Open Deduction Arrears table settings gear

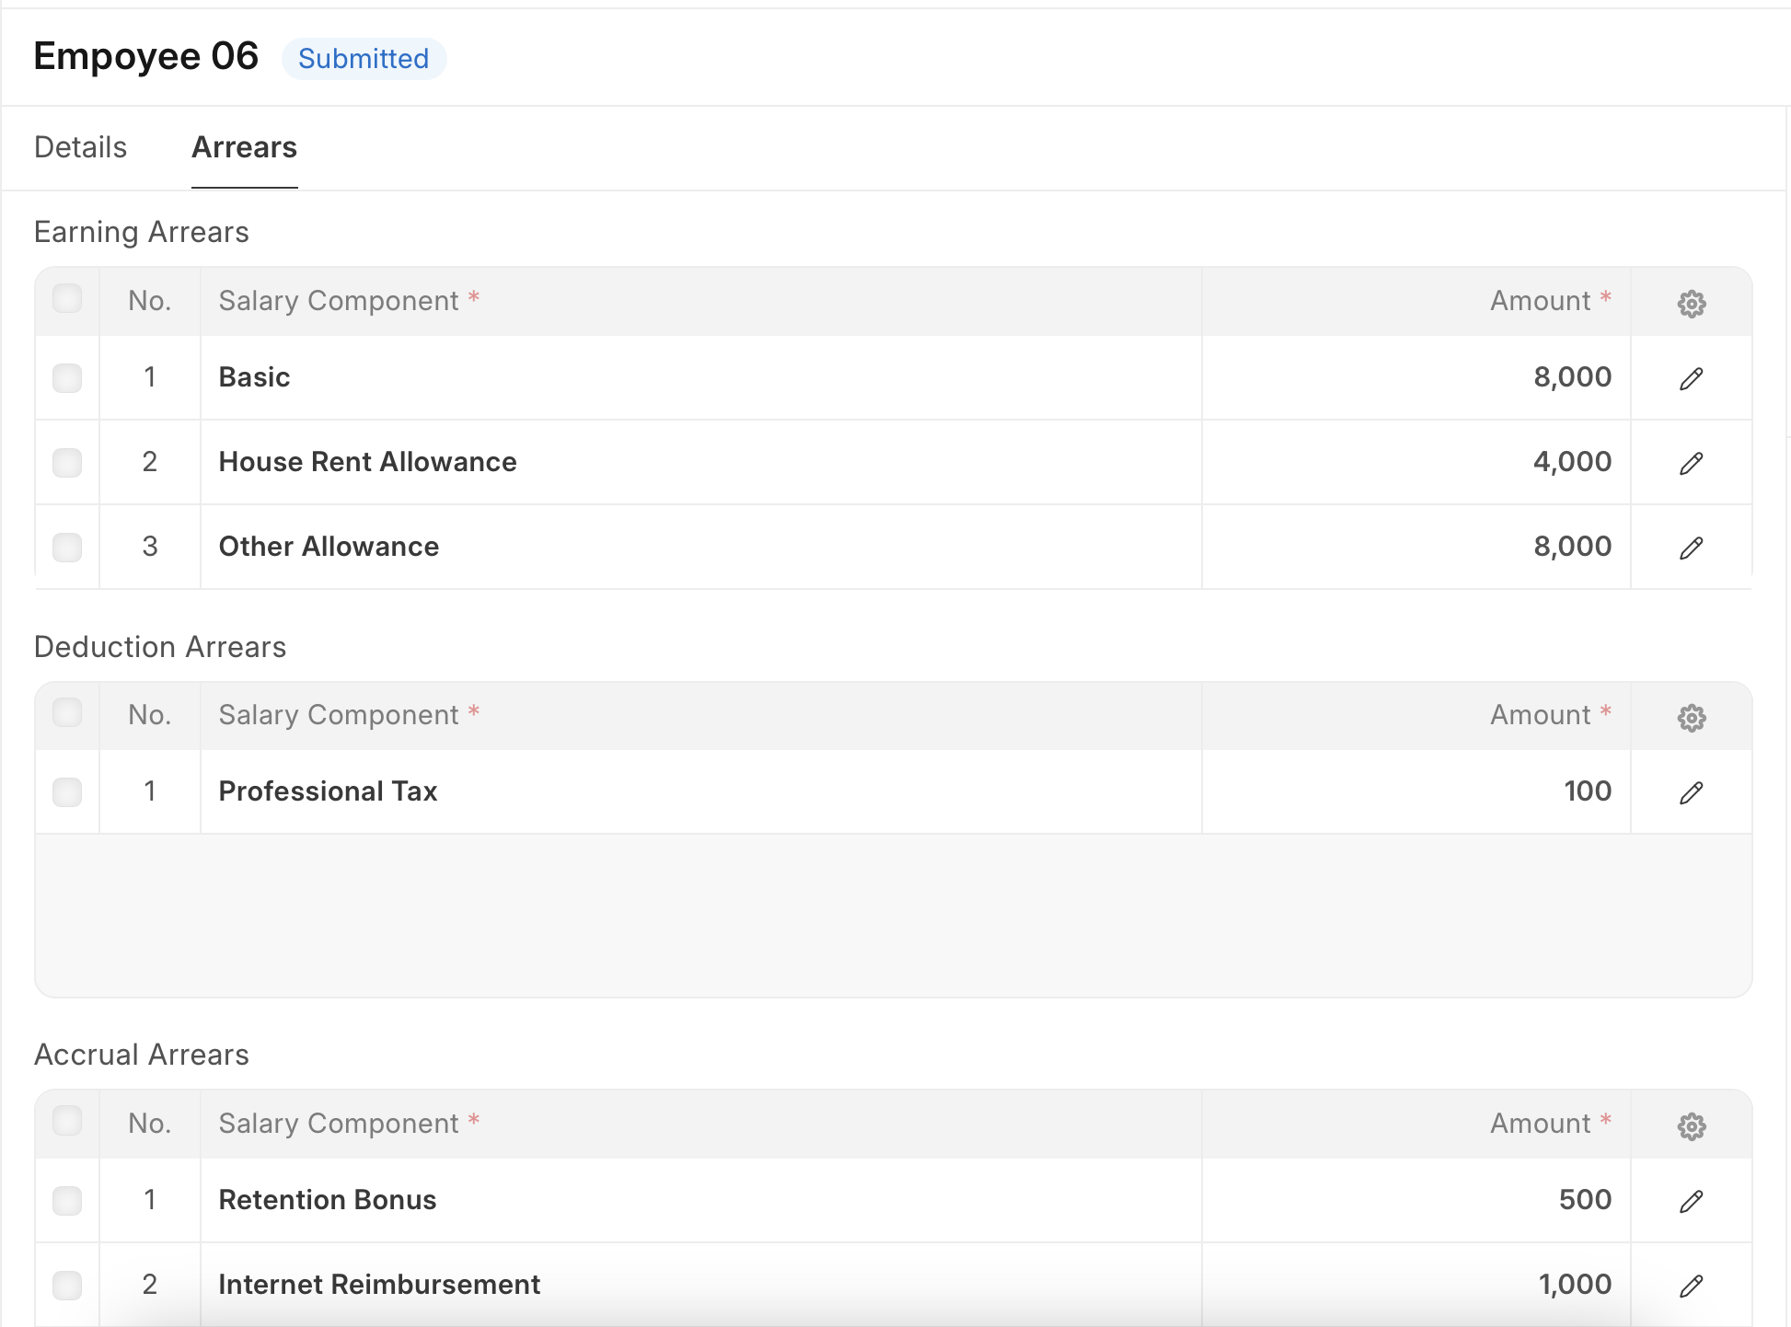[1691, 717]
